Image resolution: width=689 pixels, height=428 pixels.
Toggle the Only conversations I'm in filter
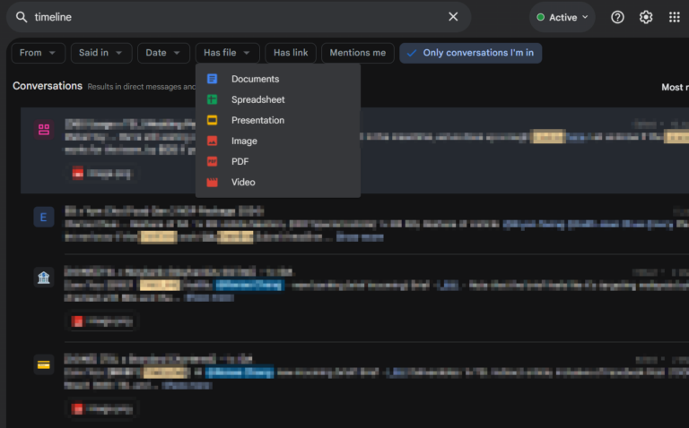[x=470, y=53]
